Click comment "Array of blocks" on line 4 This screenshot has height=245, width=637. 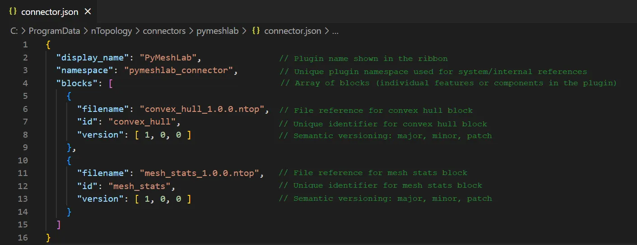point(448,83)
